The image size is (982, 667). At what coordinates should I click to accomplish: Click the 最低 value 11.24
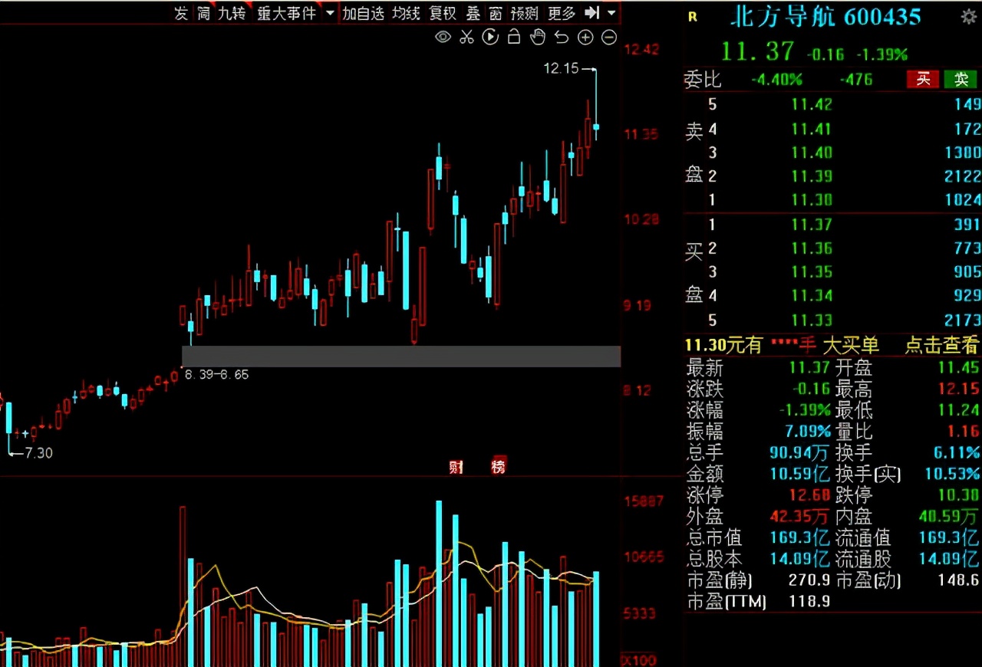tap(958, 410)
